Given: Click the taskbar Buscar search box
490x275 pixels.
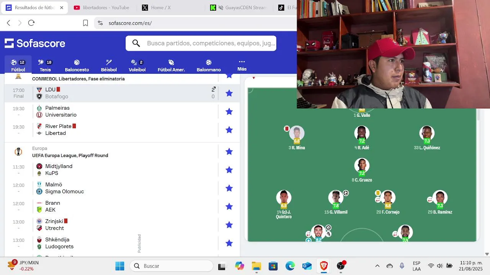Looking at the screenshot, I should tap(171, 266).
